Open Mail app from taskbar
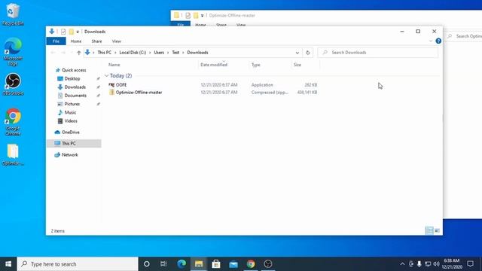The image size is (482, 271). pyautogui.click(x=233, y=264)
